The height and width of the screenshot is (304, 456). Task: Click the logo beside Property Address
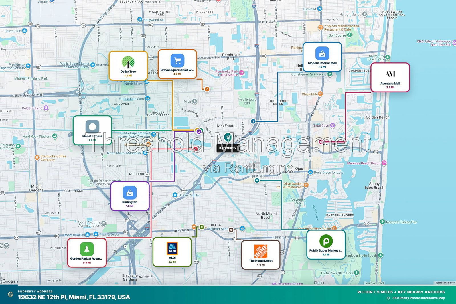11,294
